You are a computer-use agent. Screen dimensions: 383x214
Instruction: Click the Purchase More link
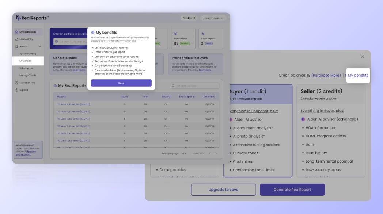pos(326,75)
